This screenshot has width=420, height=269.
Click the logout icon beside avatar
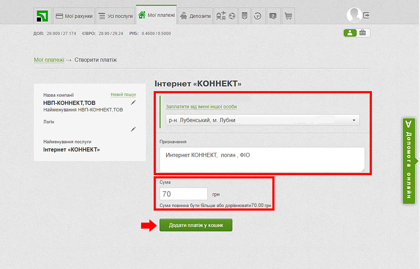366,15
